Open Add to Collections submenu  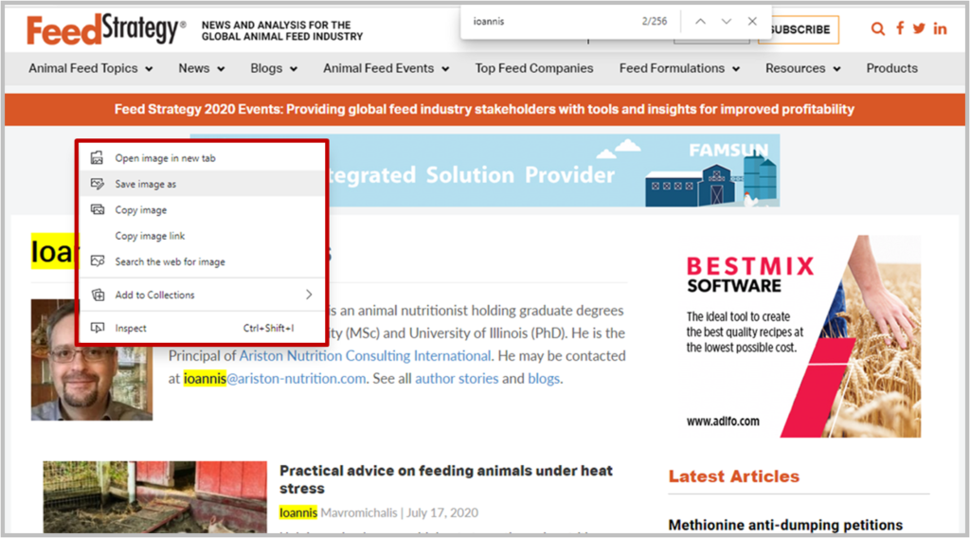[203, 295]
